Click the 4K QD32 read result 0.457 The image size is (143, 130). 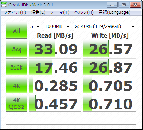(x=55, y=103)
